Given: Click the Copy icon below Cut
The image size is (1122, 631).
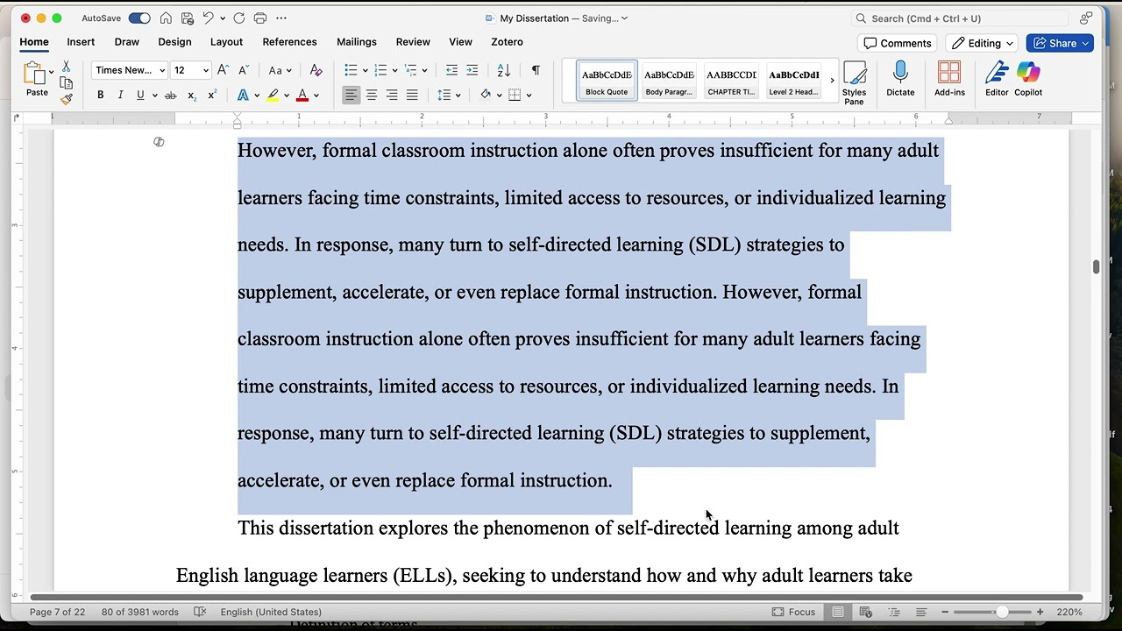Looking at the screenshot, I should tap(66, 83).
